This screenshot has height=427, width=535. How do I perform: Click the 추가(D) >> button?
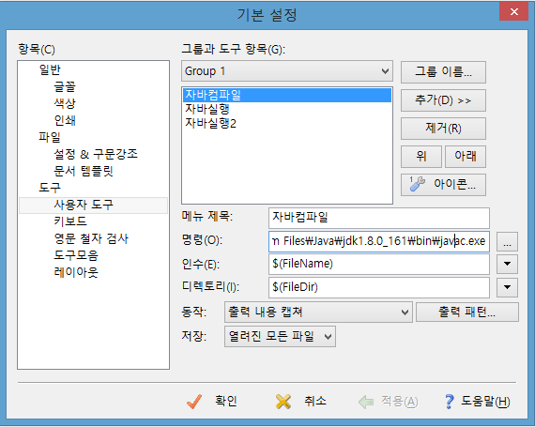(x=443, y=100)
